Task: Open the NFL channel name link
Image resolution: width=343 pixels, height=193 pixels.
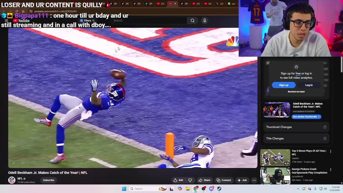Action: pyautogui.click(x=20, y=179)
